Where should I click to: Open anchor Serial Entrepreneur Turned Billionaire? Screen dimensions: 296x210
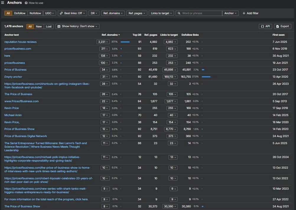[x=45, y=147]
